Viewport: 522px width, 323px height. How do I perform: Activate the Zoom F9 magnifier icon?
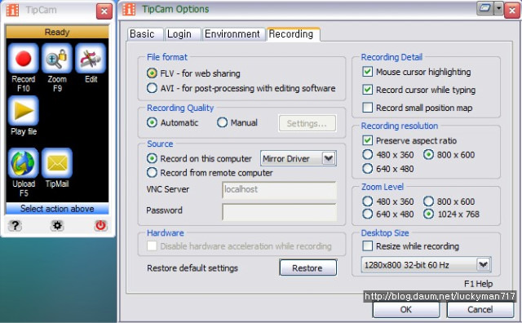click(57, 58)
